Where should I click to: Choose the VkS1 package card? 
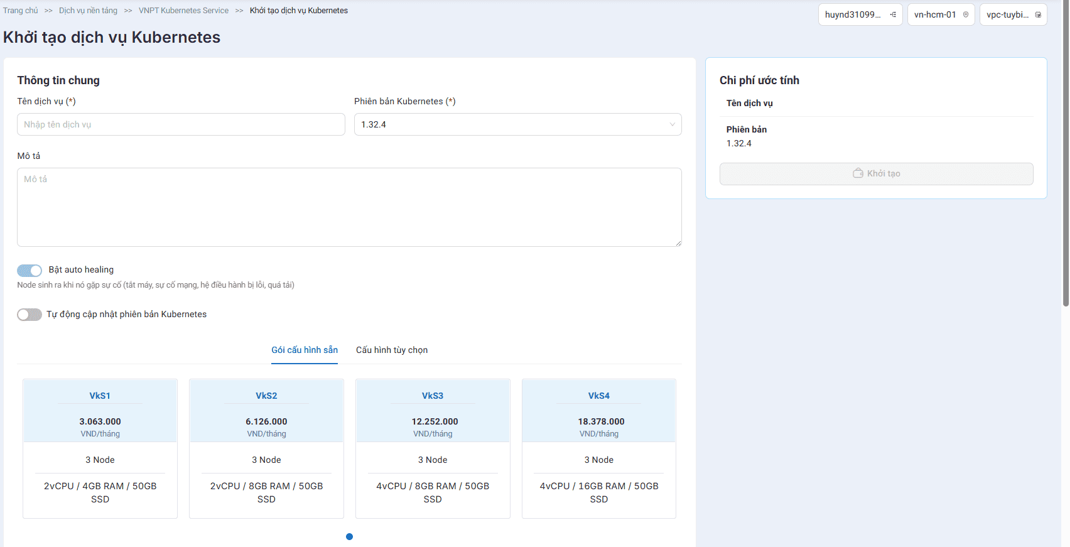coord(100,448)
